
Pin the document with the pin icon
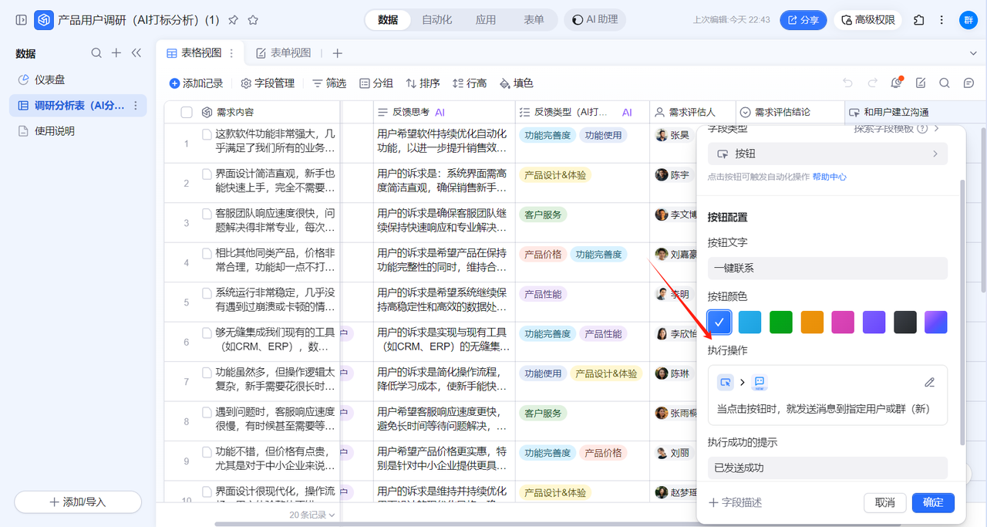click(233, 20)
